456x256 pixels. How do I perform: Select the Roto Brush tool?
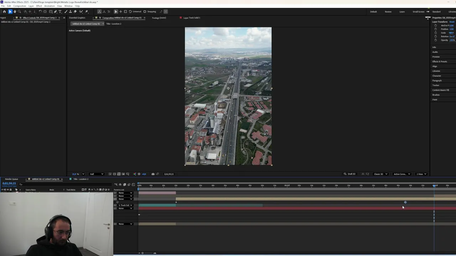[81, 12]
